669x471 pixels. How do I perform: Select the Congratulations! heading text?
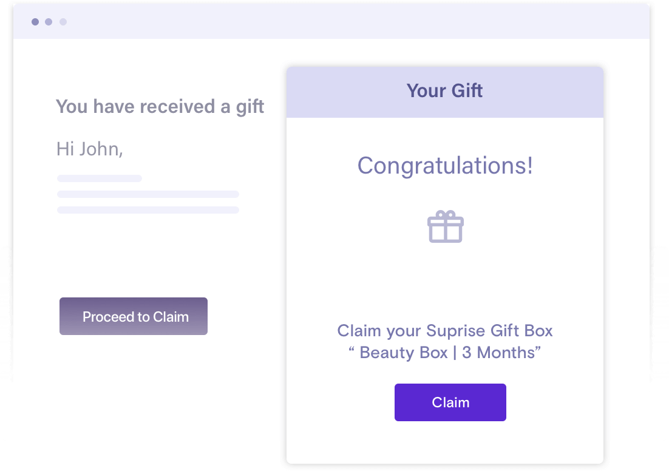(x=445, y=166)
